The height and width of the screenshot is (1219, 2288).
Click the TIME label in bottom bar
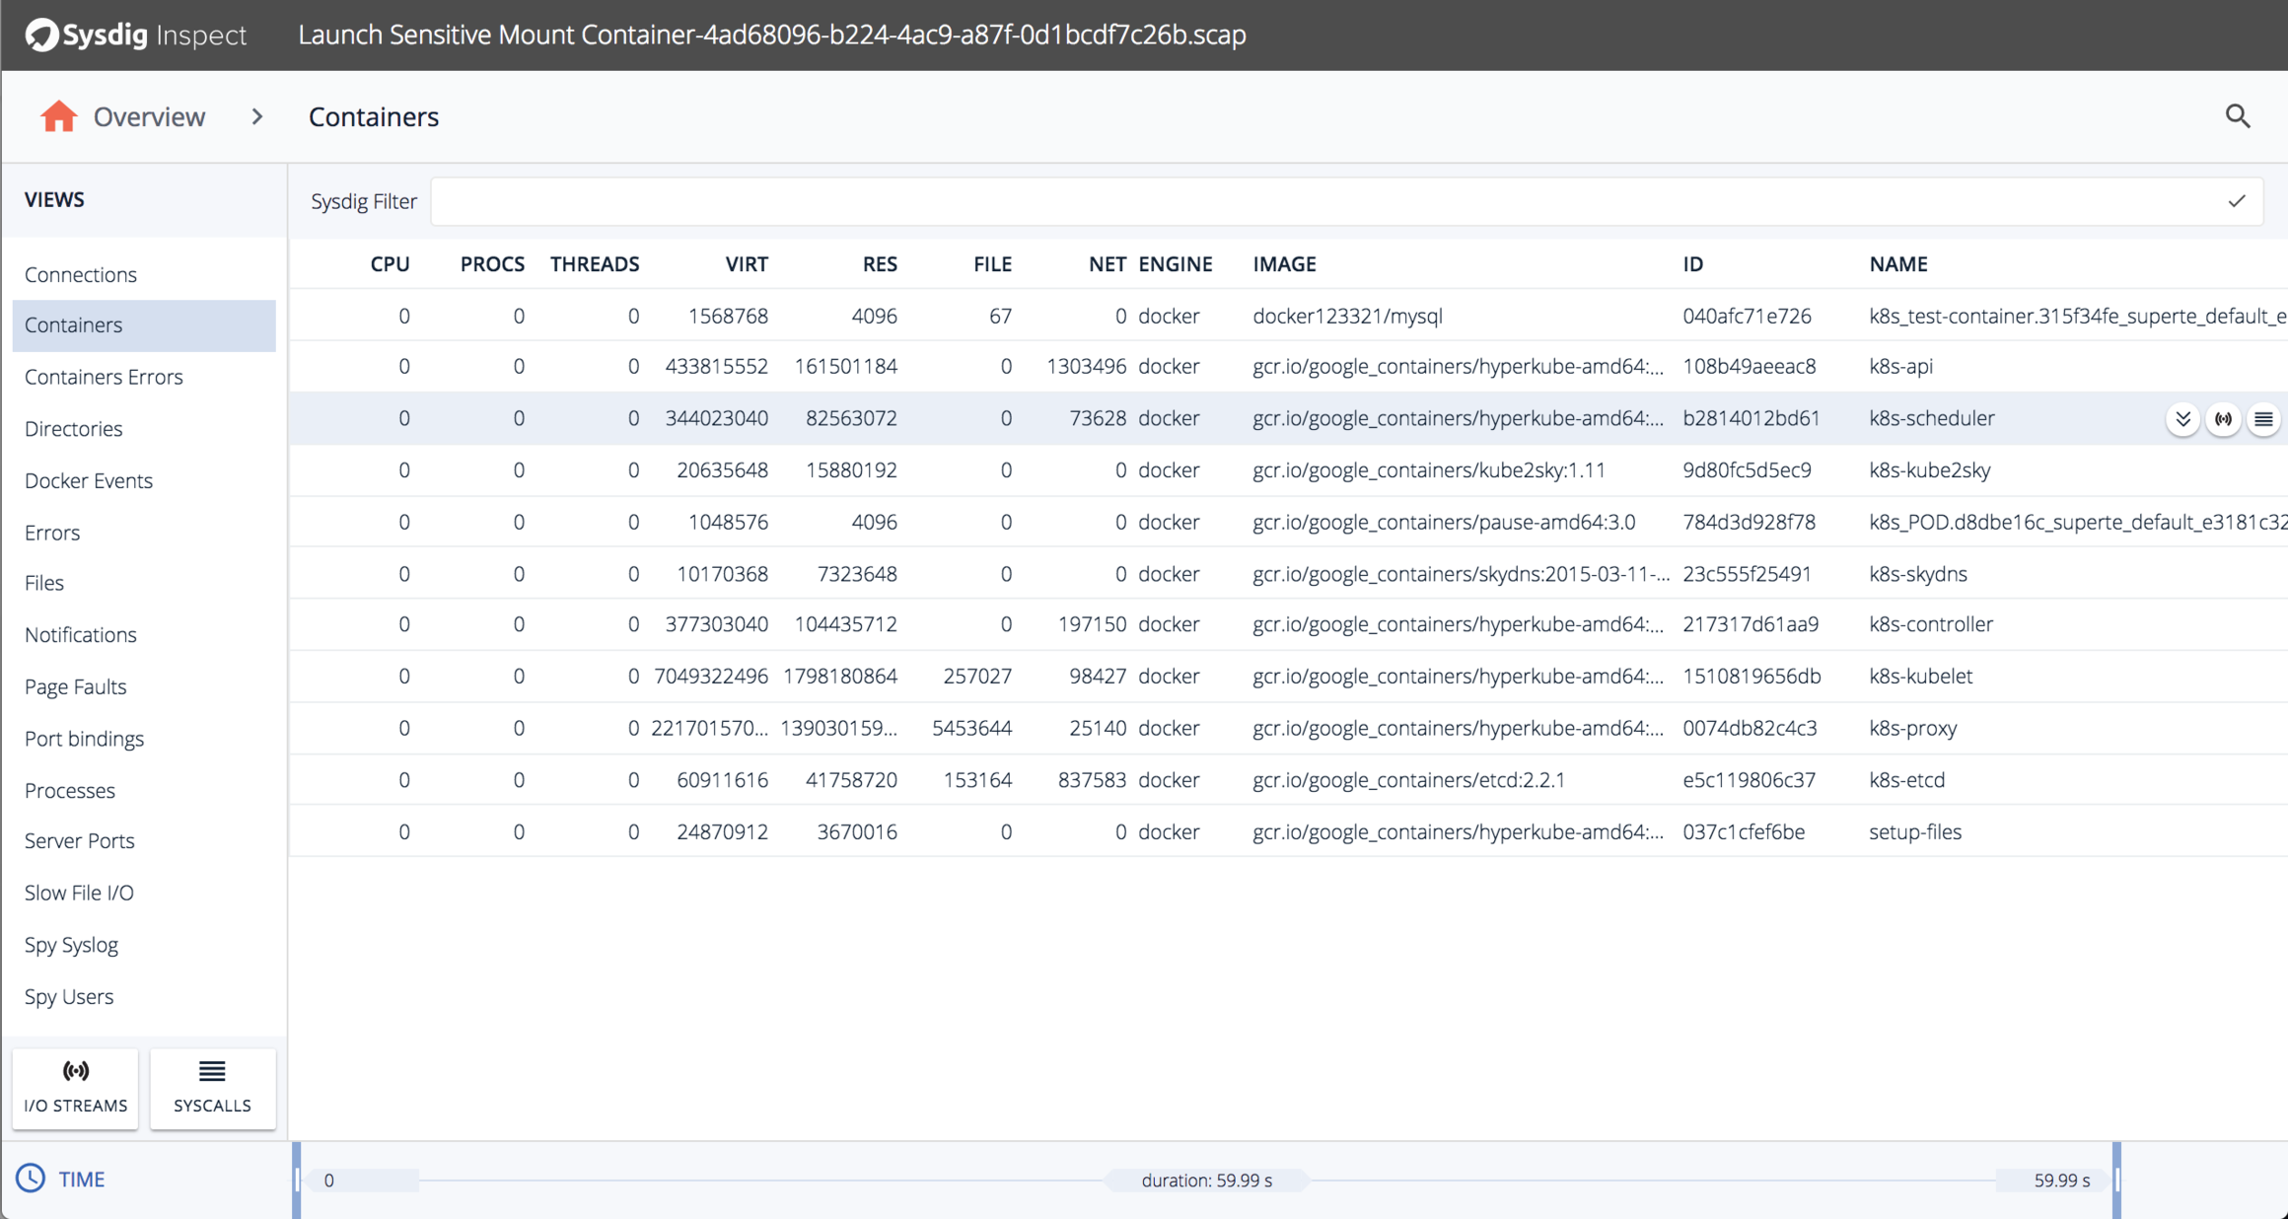[x=81, y=1180]
